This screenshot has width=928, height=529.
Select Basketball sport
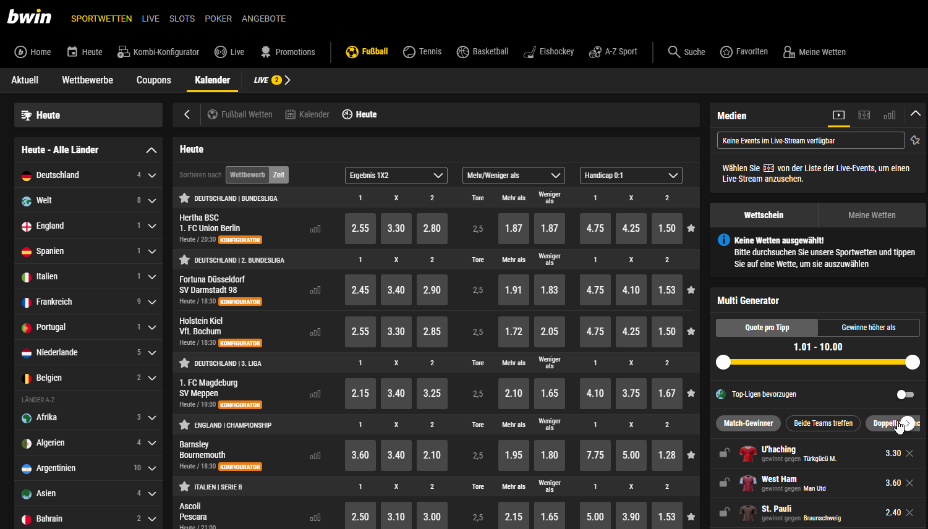click(482, 52)
